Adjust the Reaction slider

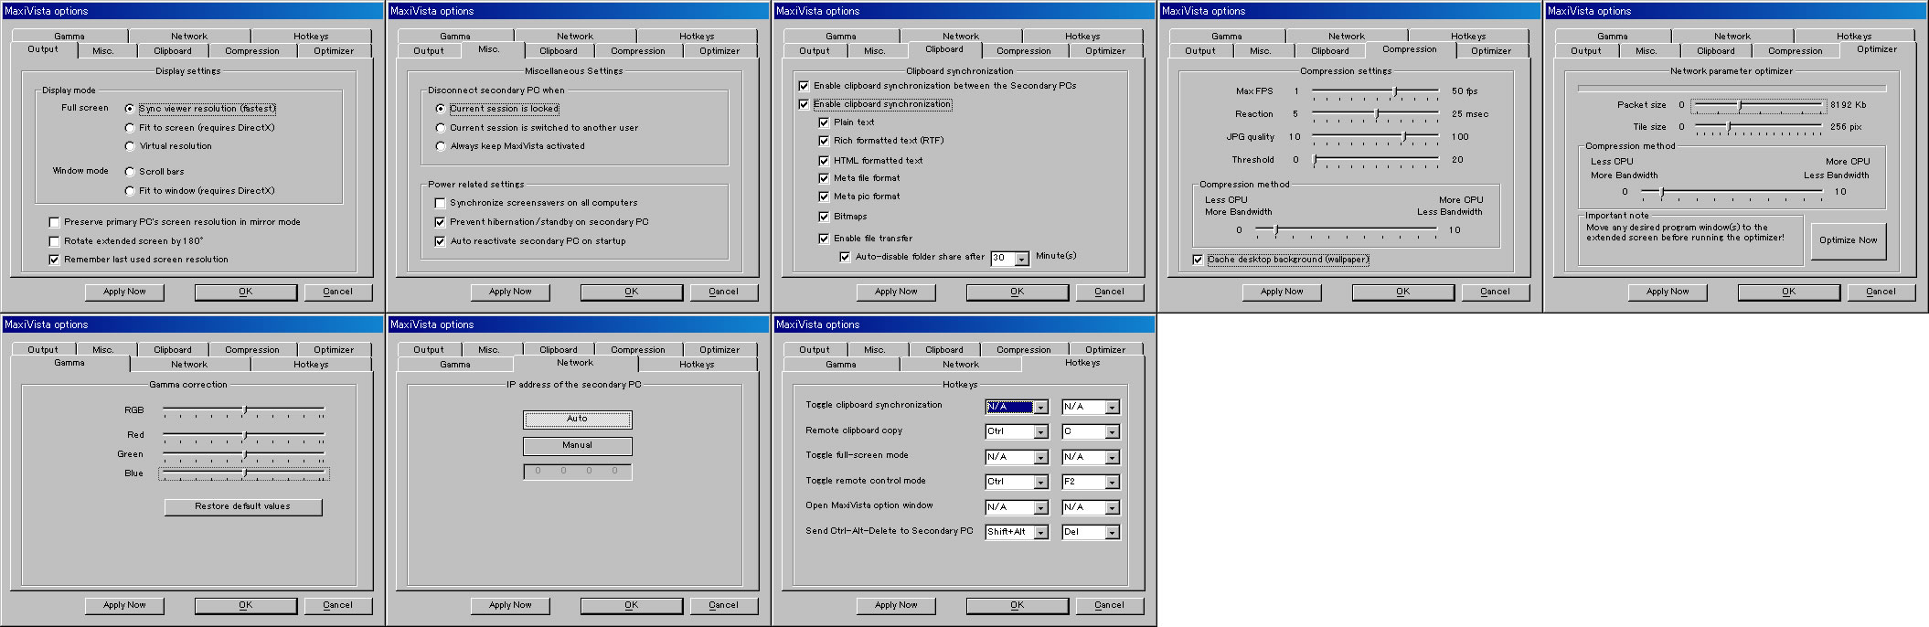1375,115
